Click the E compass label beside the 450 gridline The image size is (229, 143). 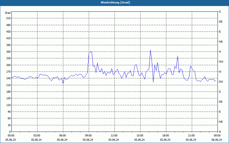pos(220,32)
